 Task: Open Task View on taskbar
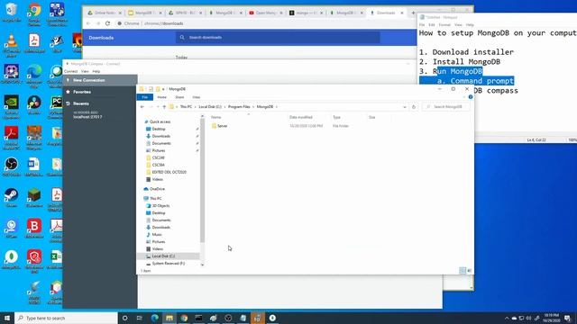[x=140, y=318]
